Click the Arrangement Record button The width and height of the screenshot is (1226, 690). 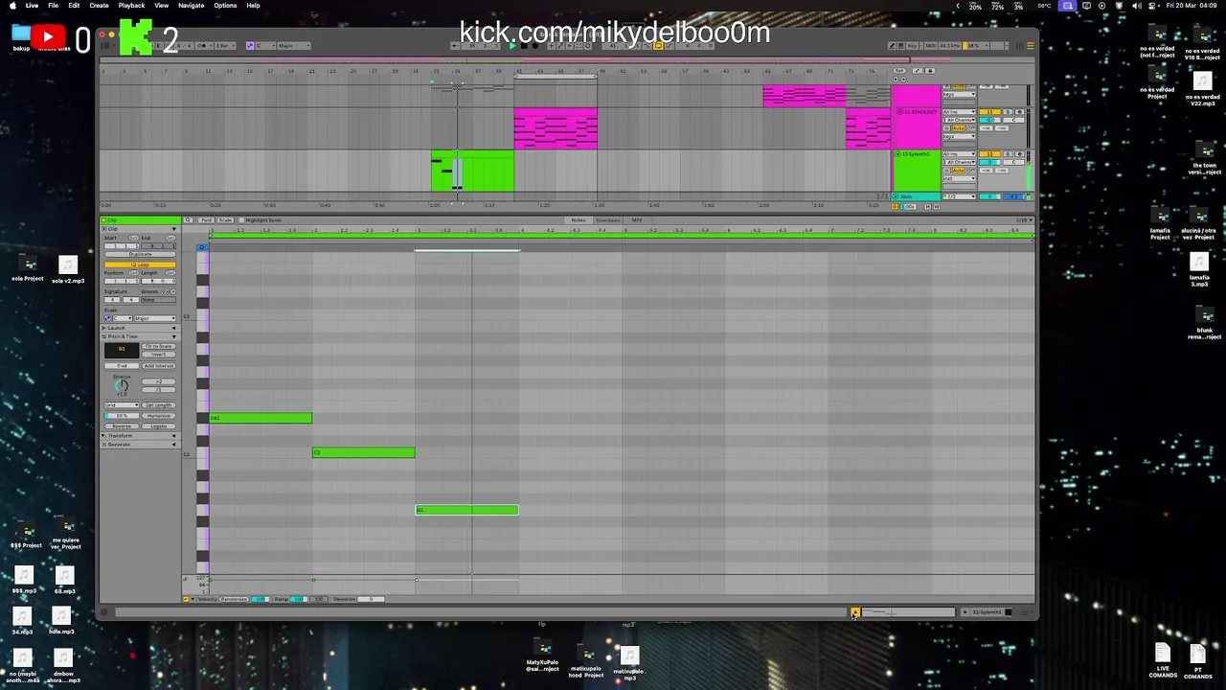(535, 45)
